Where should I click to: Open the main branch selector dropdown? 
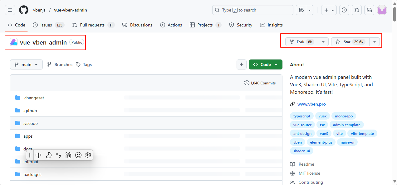(26, 64)
